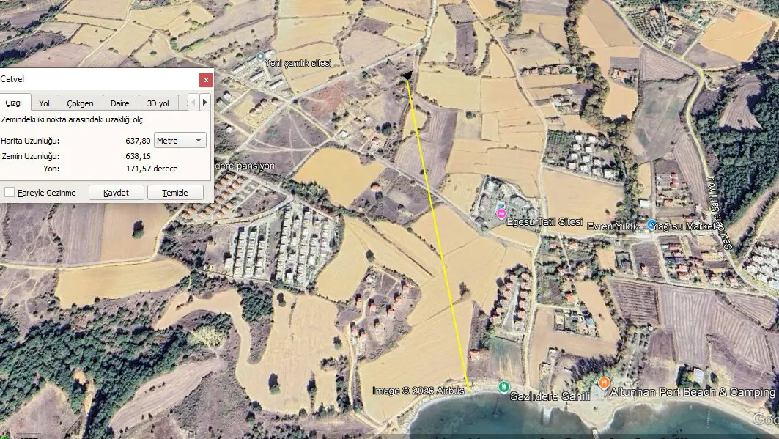Enable the Fareyle Gezinme checkbox

[10, 192]
